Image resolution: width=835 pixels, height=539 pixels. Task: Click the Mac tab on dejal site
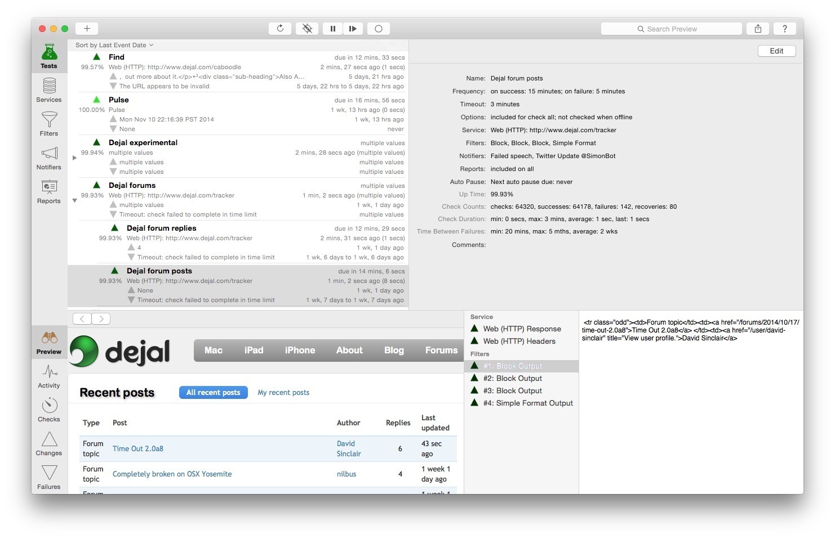point(214,350)
